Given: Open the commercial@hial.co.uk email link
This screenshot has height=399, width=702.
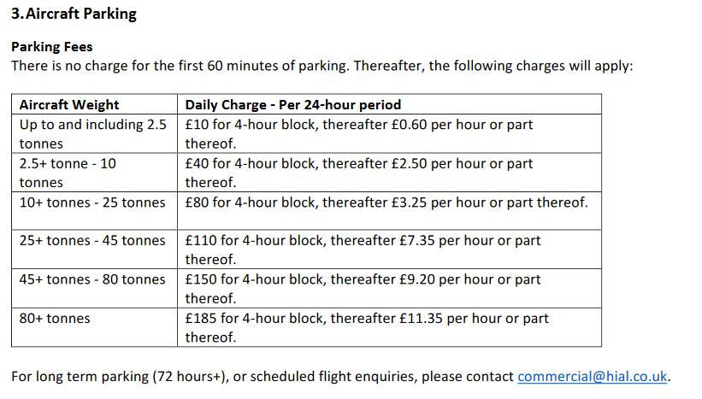Looking at the screenshot, I should [593, 376].
